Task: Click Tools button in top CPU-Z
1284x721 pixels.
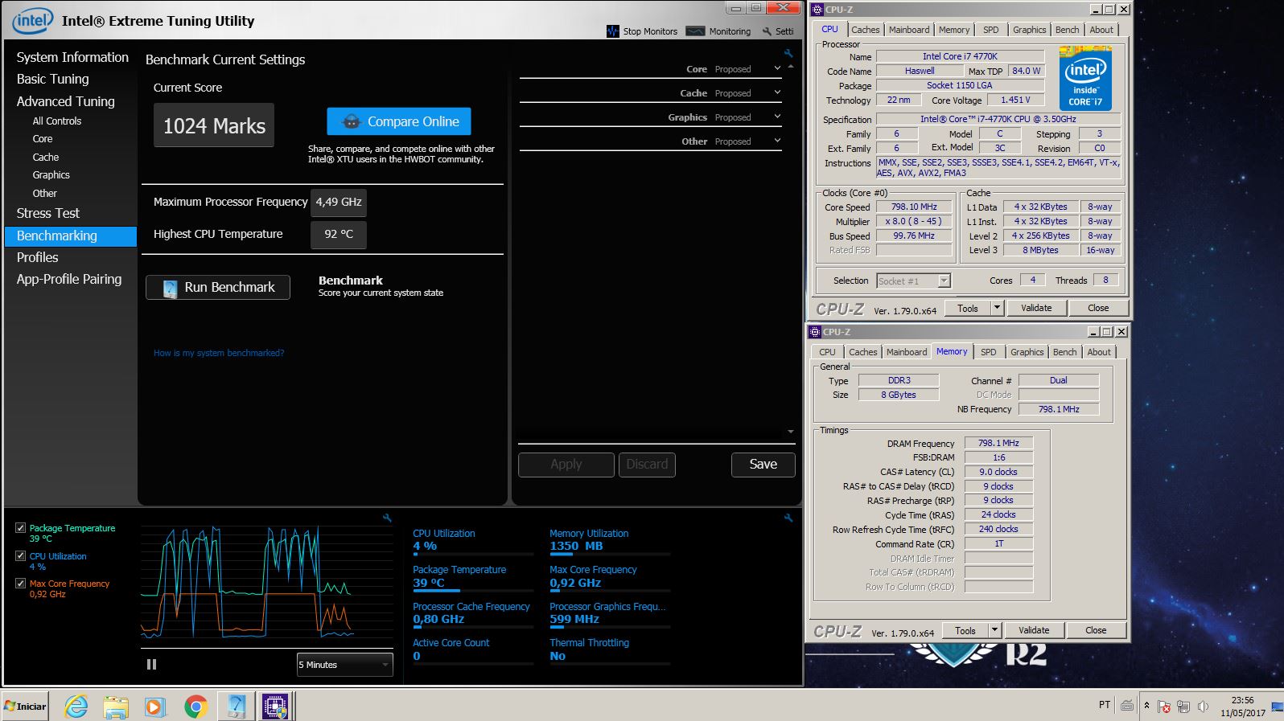Action: click(x=968, y=308)
